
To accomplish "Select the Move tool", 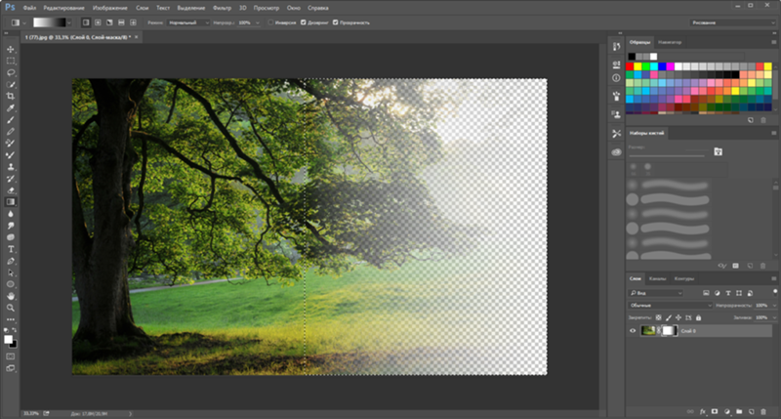I will tap(11, 49).
